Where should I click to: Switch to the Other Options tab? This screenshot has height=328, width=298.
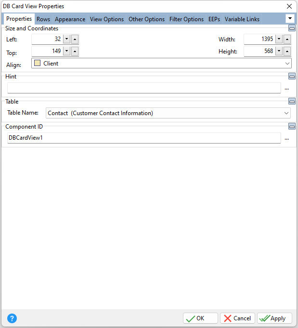coord(147,19)
